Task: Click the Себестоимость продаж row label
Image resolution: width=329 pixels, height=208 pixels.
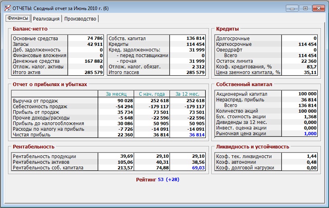Action: point(40,107)
